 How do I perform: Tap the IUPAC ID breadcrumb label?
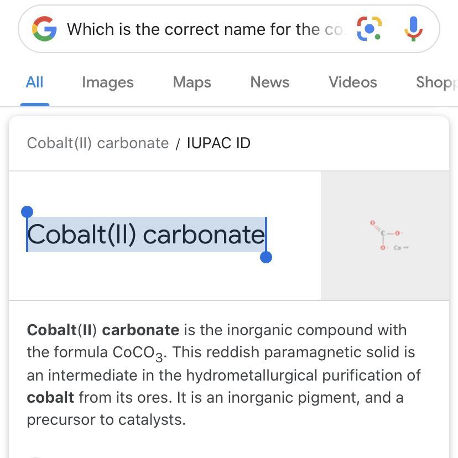218,143
